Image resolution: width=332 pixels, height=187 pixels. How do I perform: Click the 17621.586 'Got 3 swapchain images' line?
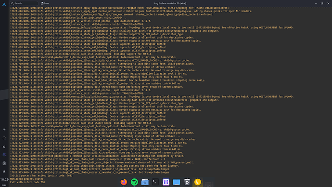coord(90,169)
